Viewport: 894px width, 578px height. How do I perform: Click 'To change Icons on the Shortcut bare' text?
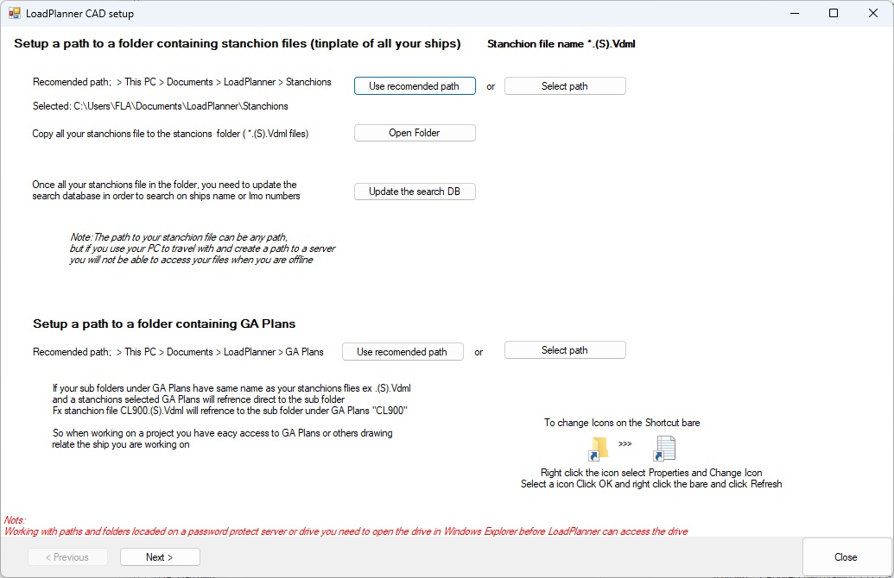622,423
